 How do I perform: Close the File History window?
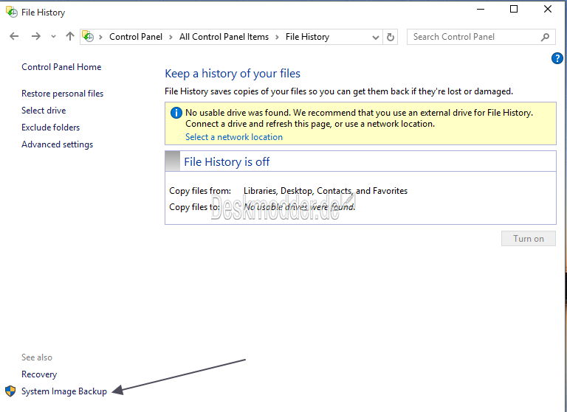[x=548, y=10]
